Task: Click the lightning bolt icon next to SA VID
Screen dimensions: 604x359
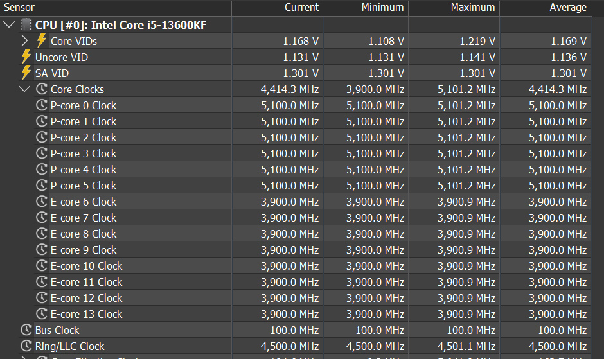Action: coord(26,73)
